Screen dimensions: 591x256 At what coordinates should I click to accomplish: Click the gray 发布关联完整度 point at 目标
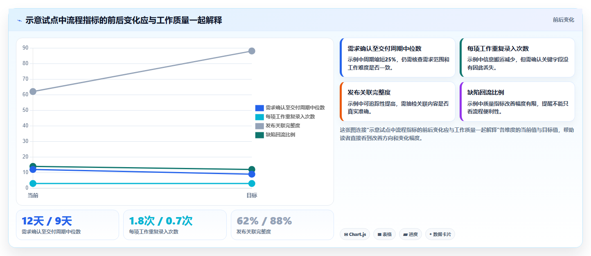pyautogui.click(x=252, y=51)
